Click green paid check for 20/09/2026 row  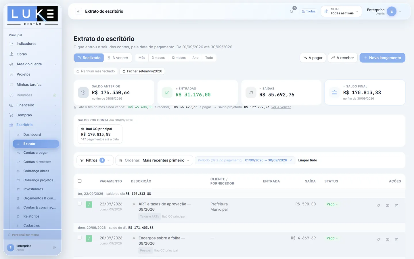[89, 239]
